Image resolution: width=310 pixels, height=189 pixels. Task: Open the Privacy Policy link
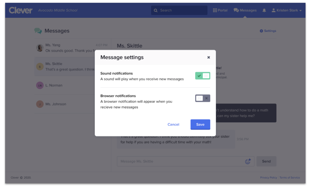click(x=269, y=178)
